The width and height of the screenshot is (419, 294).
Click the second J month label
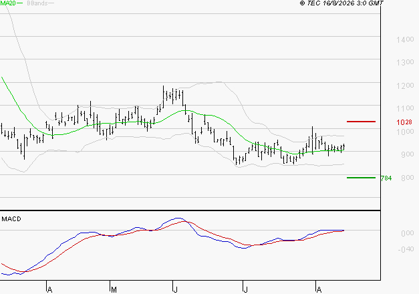point(245,289)
